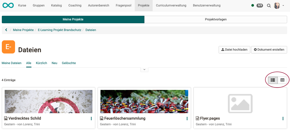Expand the filter section chevron

click(144, 70)
